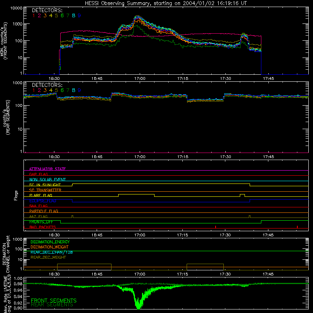Click the SAA_FLAG label

(x=38, y=206)
